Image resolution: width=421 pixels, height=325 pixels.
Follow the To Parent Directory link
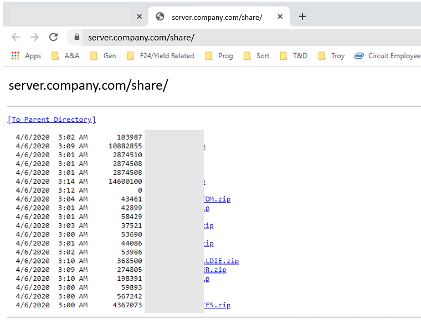coord(52,120)
